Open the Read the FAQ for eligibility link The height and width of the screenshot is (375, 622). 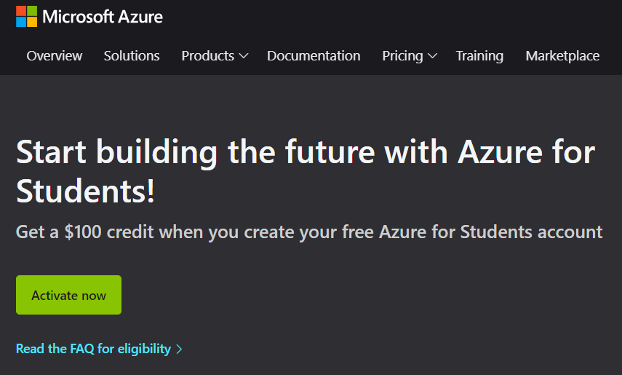coord(93,349)
